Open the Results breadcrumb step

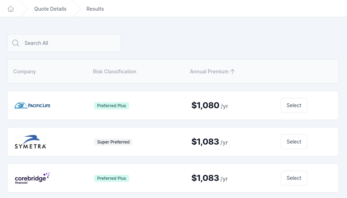(x=95, y=9)
